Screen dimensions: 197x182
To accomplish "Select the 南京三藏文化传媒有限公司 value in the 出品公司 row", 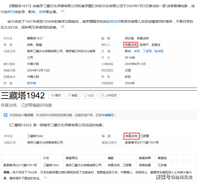I will point(45,143).
